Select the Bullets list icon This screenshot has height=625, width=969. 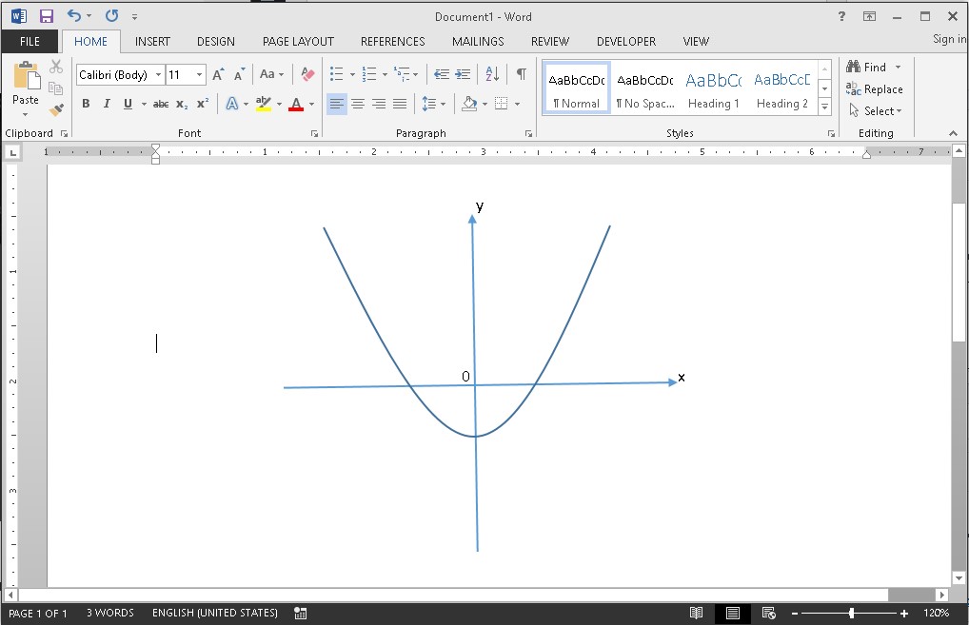pos(336,74)
